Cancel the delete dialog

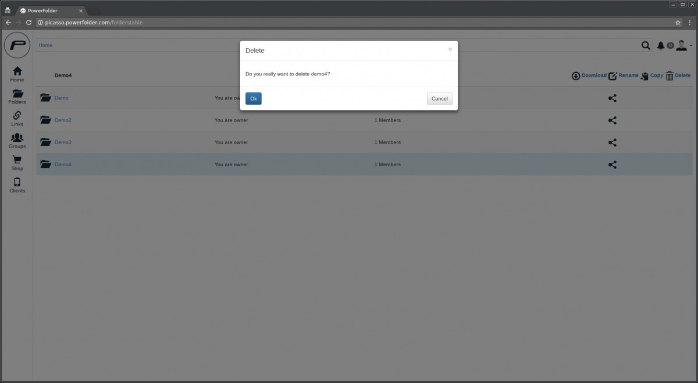coord(439,98)
